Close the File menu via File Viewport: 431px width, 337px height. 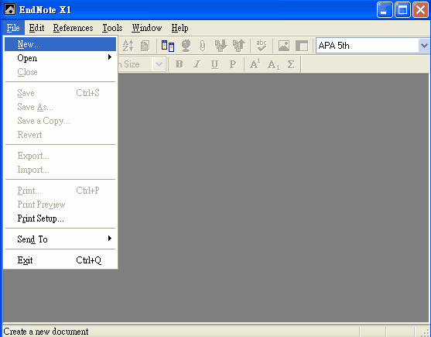click(x=13, y=28)
